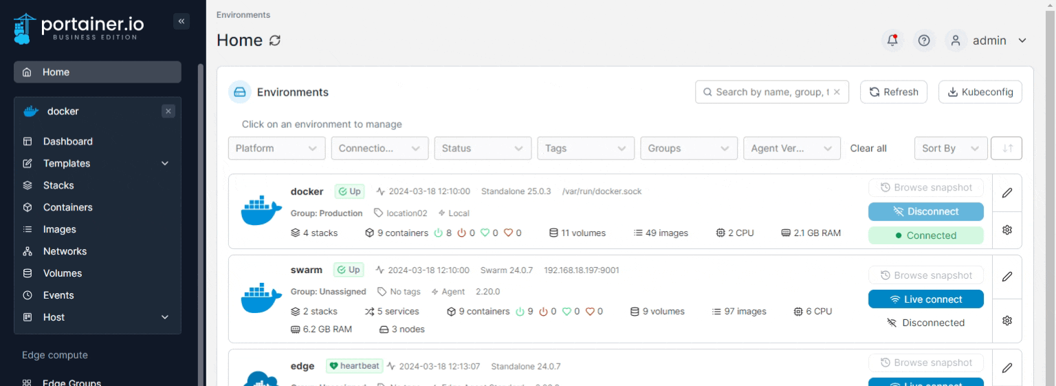Viewport: 1056px width, 386px height.
Task: Expand the Templates sidebar submenu
Action: point(164,163)
